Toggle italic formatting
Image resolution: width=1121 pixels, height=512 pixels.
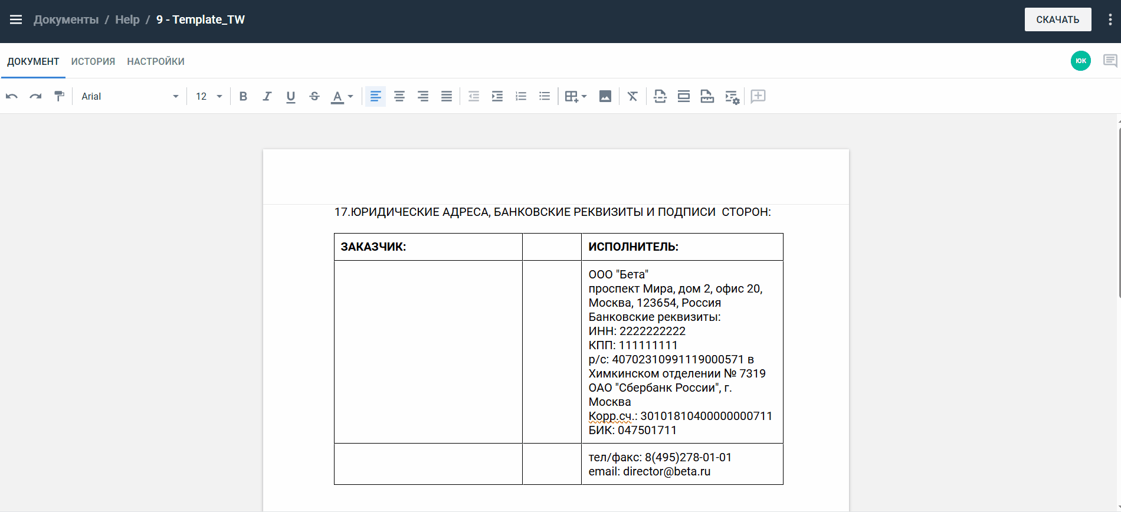click(267, 96)
